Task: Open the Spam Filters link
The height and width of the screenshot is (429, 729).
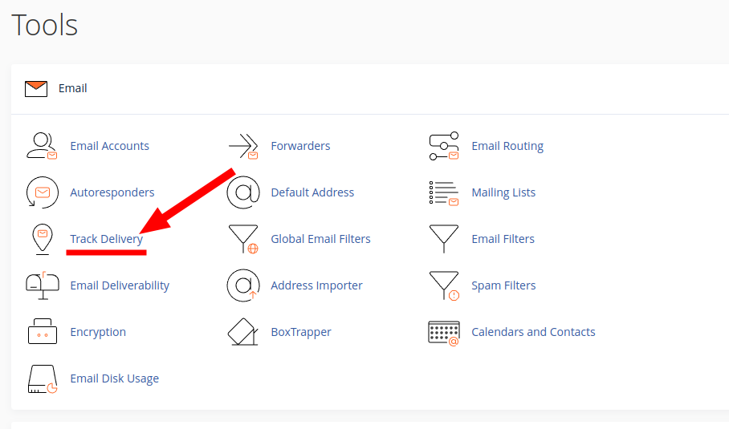Action: coord(503,285)
